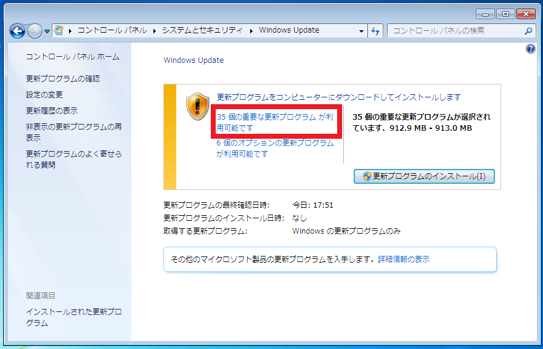The height and width of the screenshot is (349, 543).
Task: Click the Control Panel icon in address bar
Action: coord(59,30)
